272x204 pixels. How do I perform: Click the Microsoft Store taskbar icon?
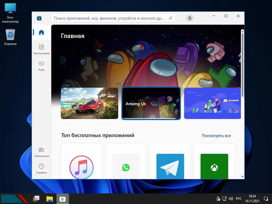(63, 199)
